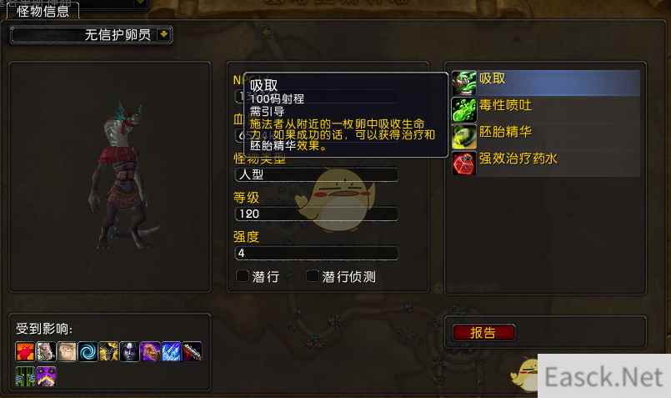The height and width of the screenshot is (398, 671).
Task: Select the purple face effect icon
Action: pos(46,375)
